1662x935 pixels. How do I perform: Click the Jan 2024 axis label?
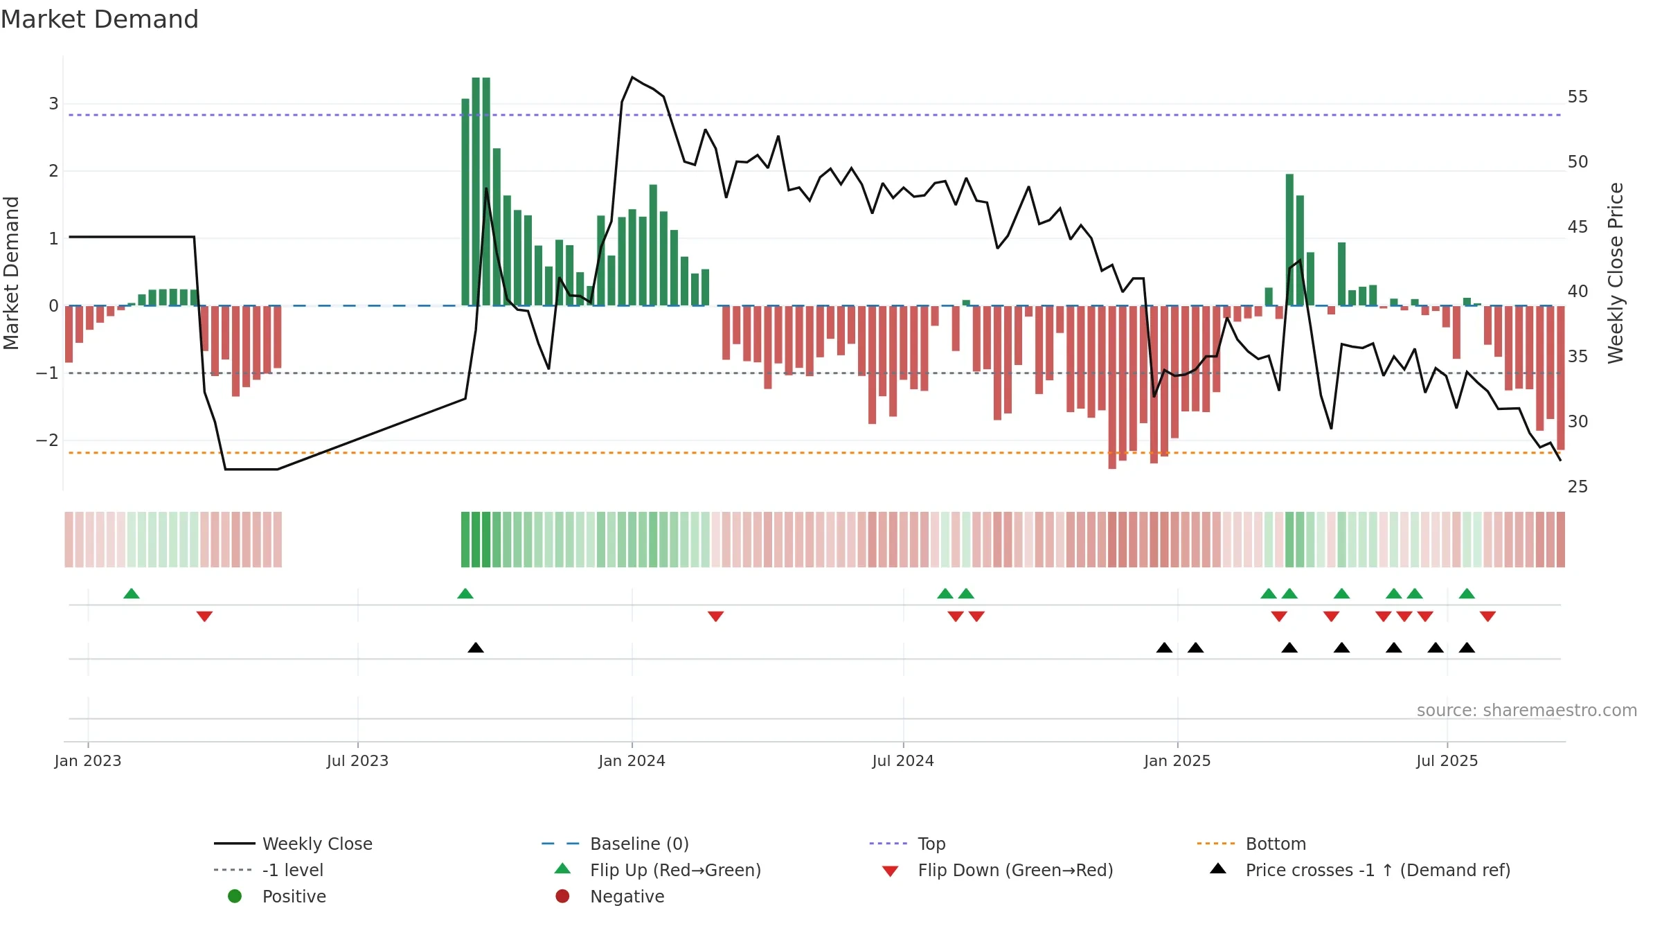(x=632, y=761)
